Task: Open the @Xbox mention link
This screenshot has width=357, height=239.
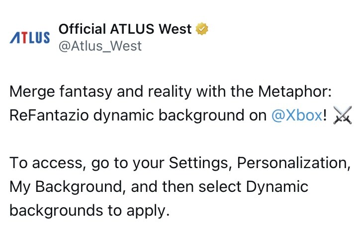Action: 297,115
